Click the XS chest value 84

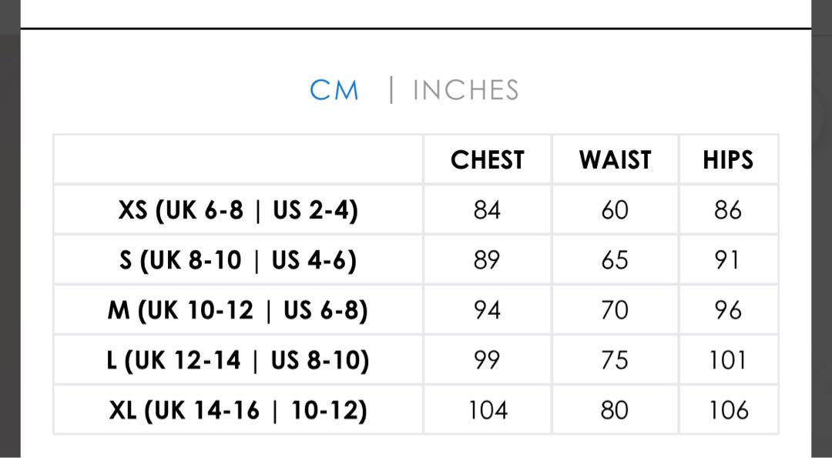pos(487,210)
